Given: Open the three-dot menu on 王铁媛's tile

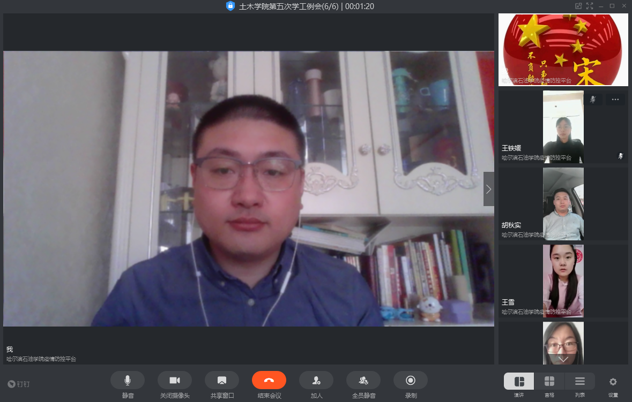Looking at the screenshot, I should (x=615, y=100).
